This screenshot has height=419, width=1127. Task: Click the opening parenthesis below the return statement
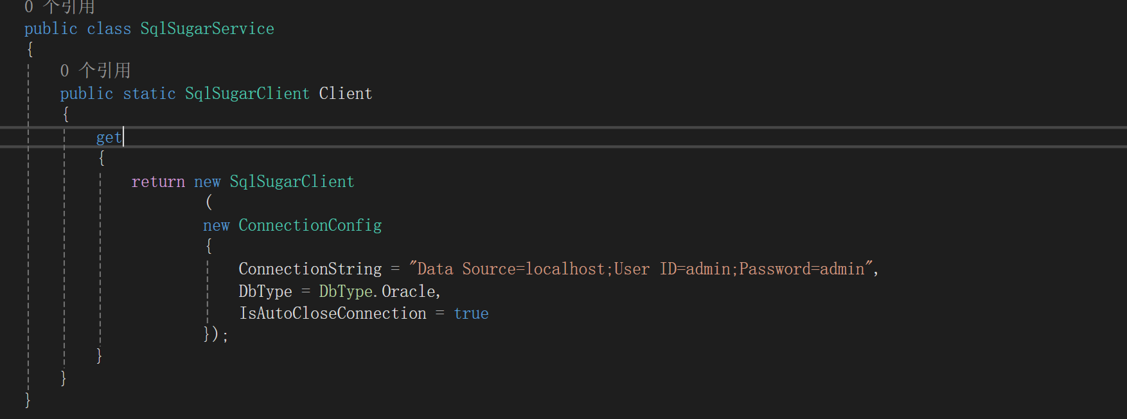tap(209, 202)
